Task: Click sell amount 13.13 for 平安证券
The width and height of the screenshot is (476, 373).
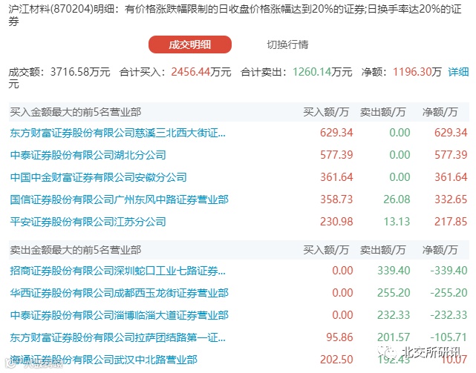Action: point(397,222)
